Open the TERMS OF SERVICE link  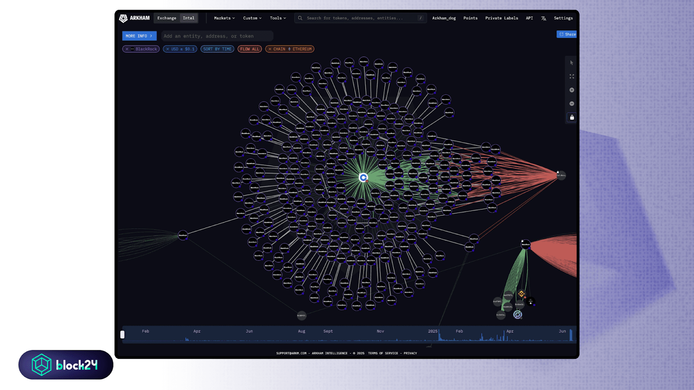pyautogui.click(x=383, y=353)
